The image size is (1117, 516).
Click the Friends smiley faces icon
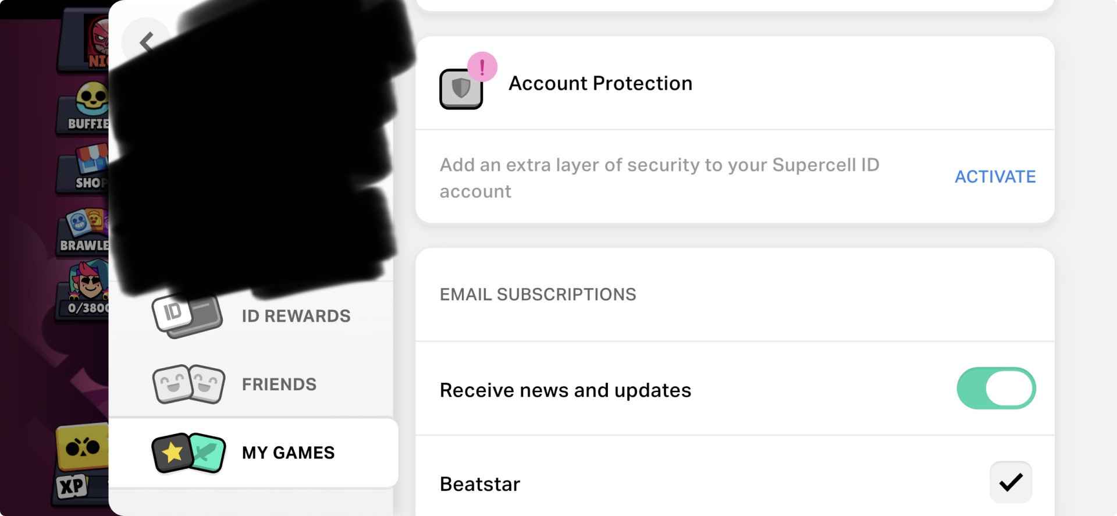pyautogui.click(x=188, y=384)
